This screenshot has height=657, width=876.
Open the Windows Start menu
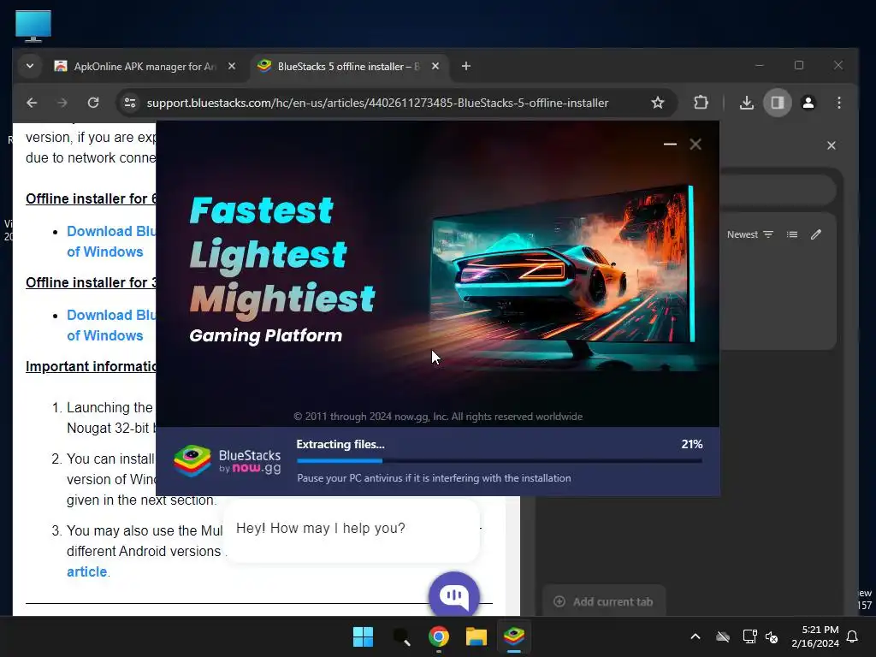point(363,636)
